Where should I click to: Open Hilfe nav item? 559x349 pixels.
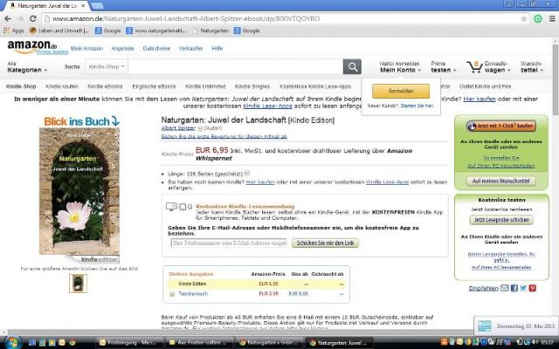[217, 49]
